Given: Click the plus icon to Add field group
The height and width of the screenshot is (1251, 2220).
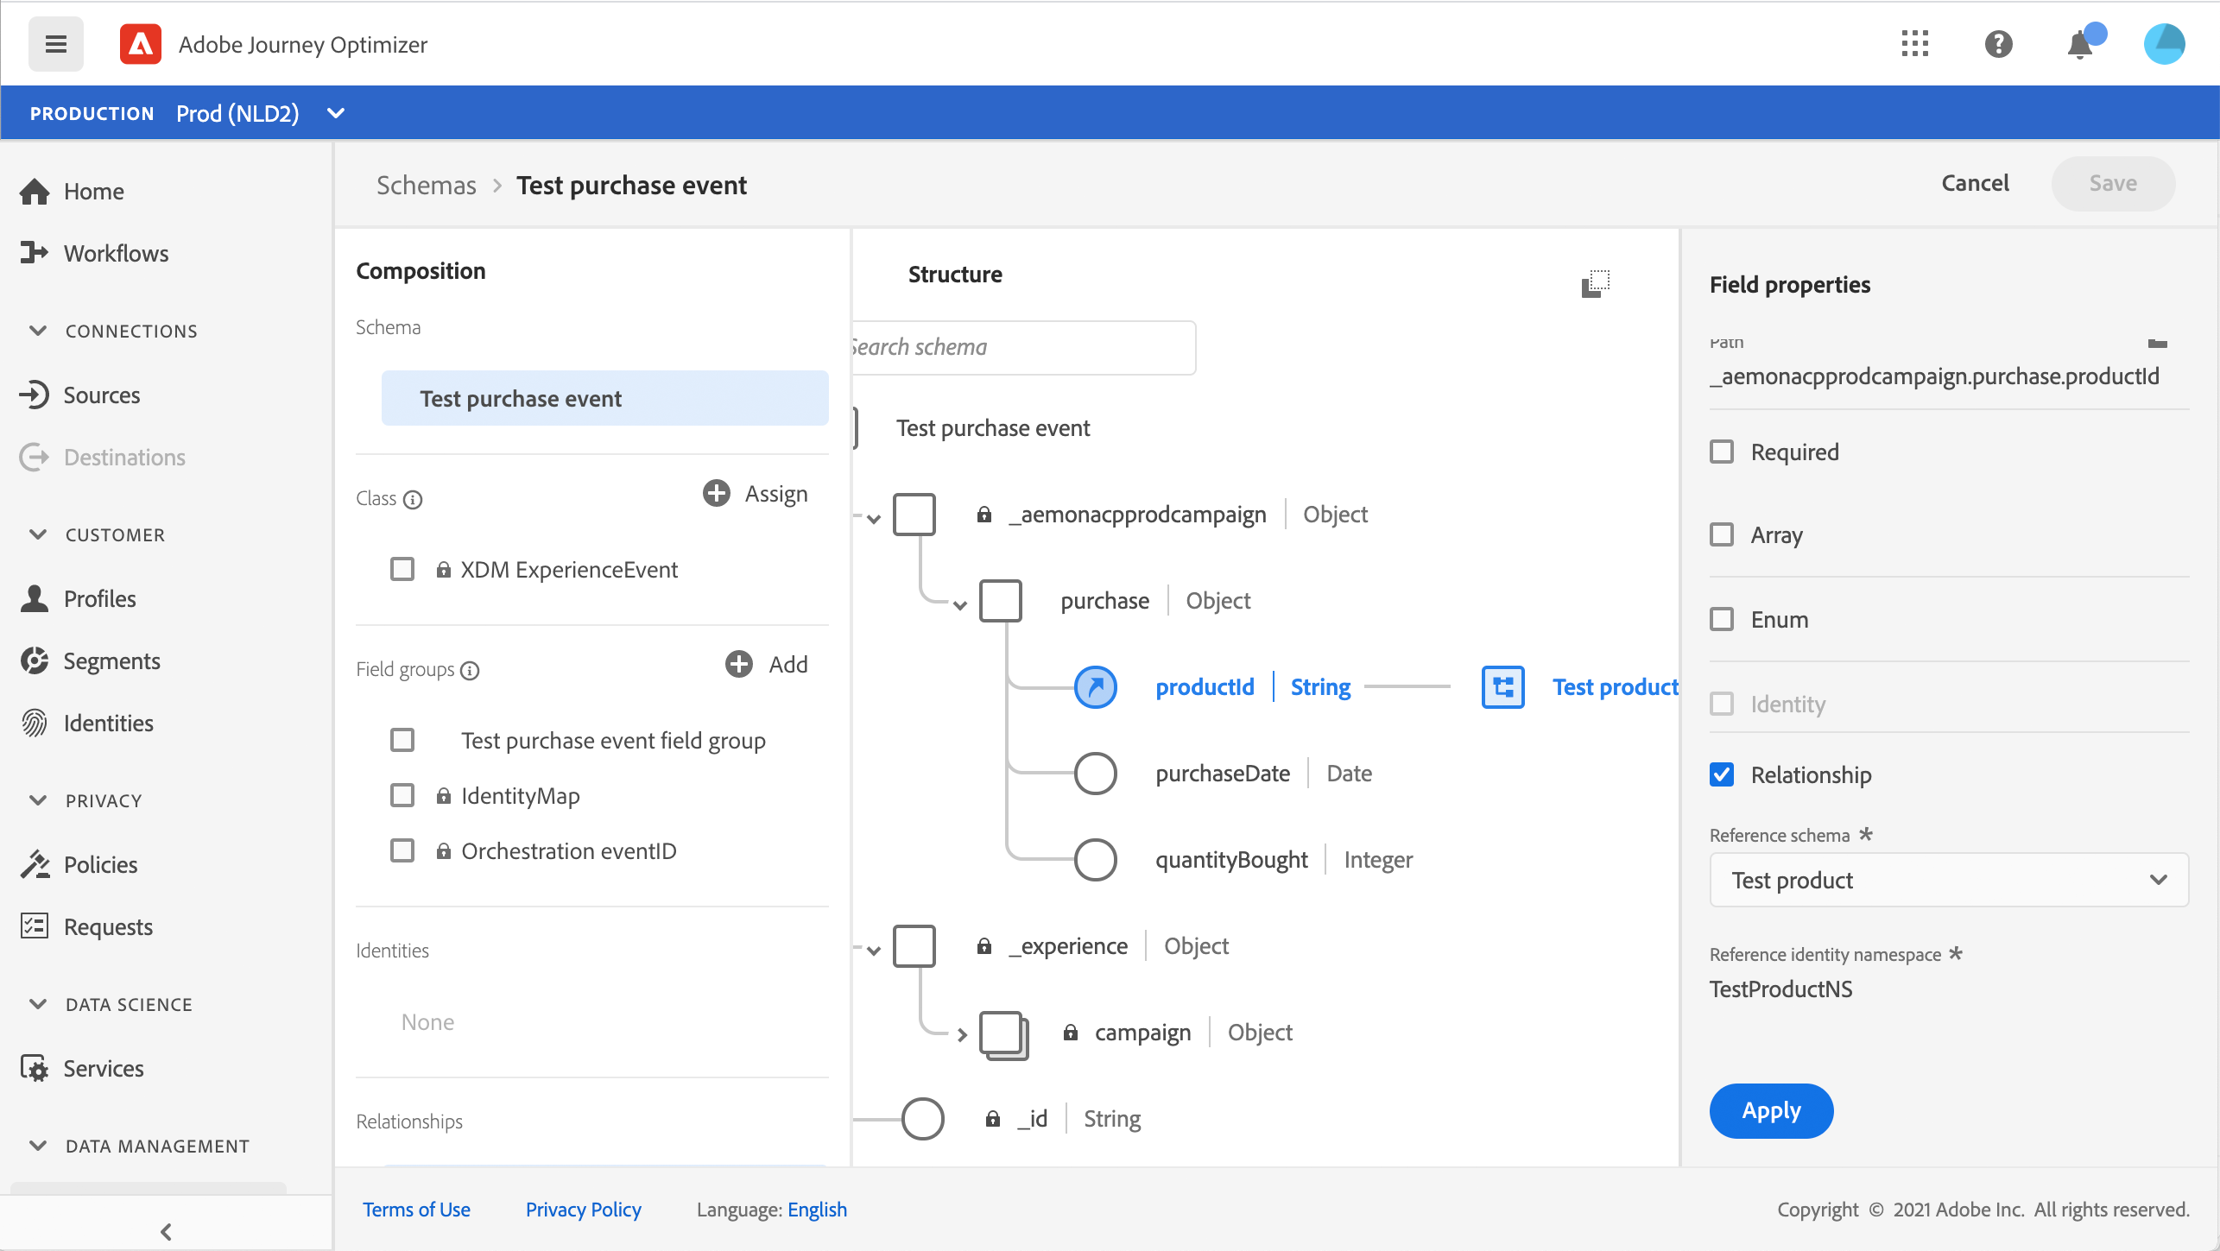Looking at the screenshot, I should [739, 665].
